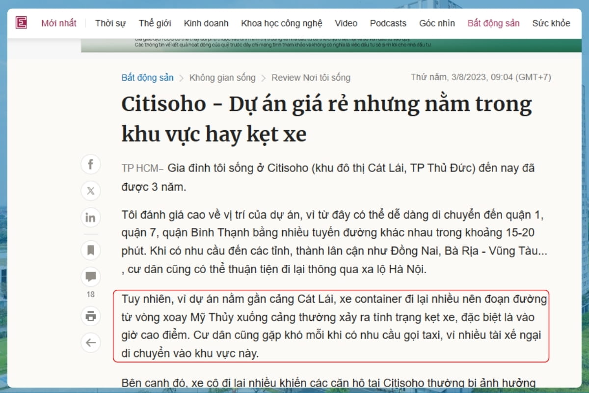Click the VnExpress logo icon

coord(21,23)
